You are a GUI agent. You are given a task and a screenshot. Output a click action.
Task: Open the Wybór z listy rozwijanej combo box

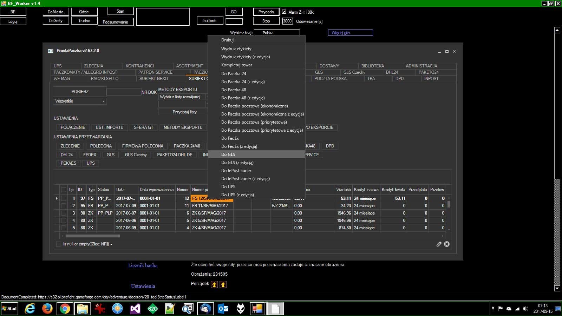(183, 97)
